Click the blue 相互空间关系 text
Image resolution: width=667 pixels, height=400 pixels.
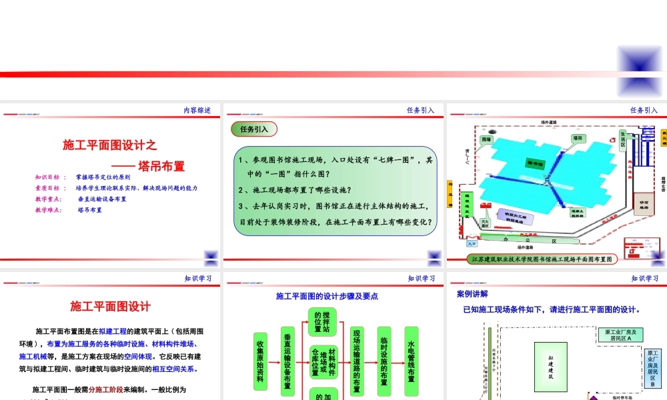pyautogui.click(x=175, y=369)
